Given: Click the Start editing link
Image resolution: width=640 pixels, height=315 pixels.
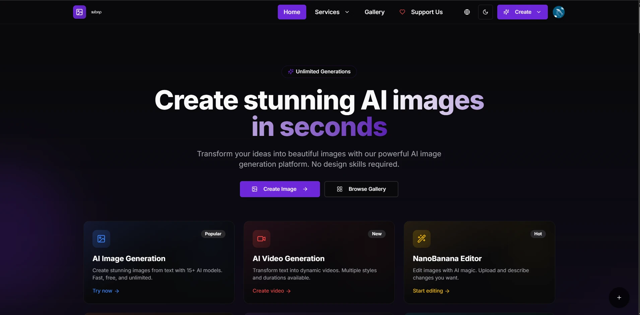Looking at the screenshot, I should (431, 291).
